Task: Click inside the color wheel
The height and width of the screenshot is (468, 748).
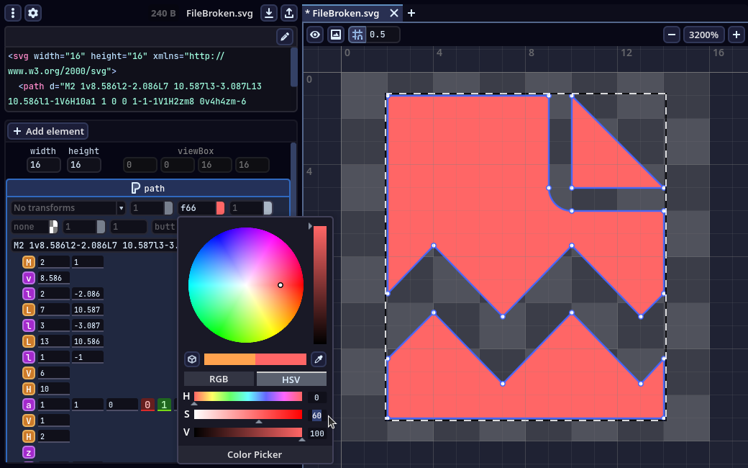Action: click(x=246, y=285)
